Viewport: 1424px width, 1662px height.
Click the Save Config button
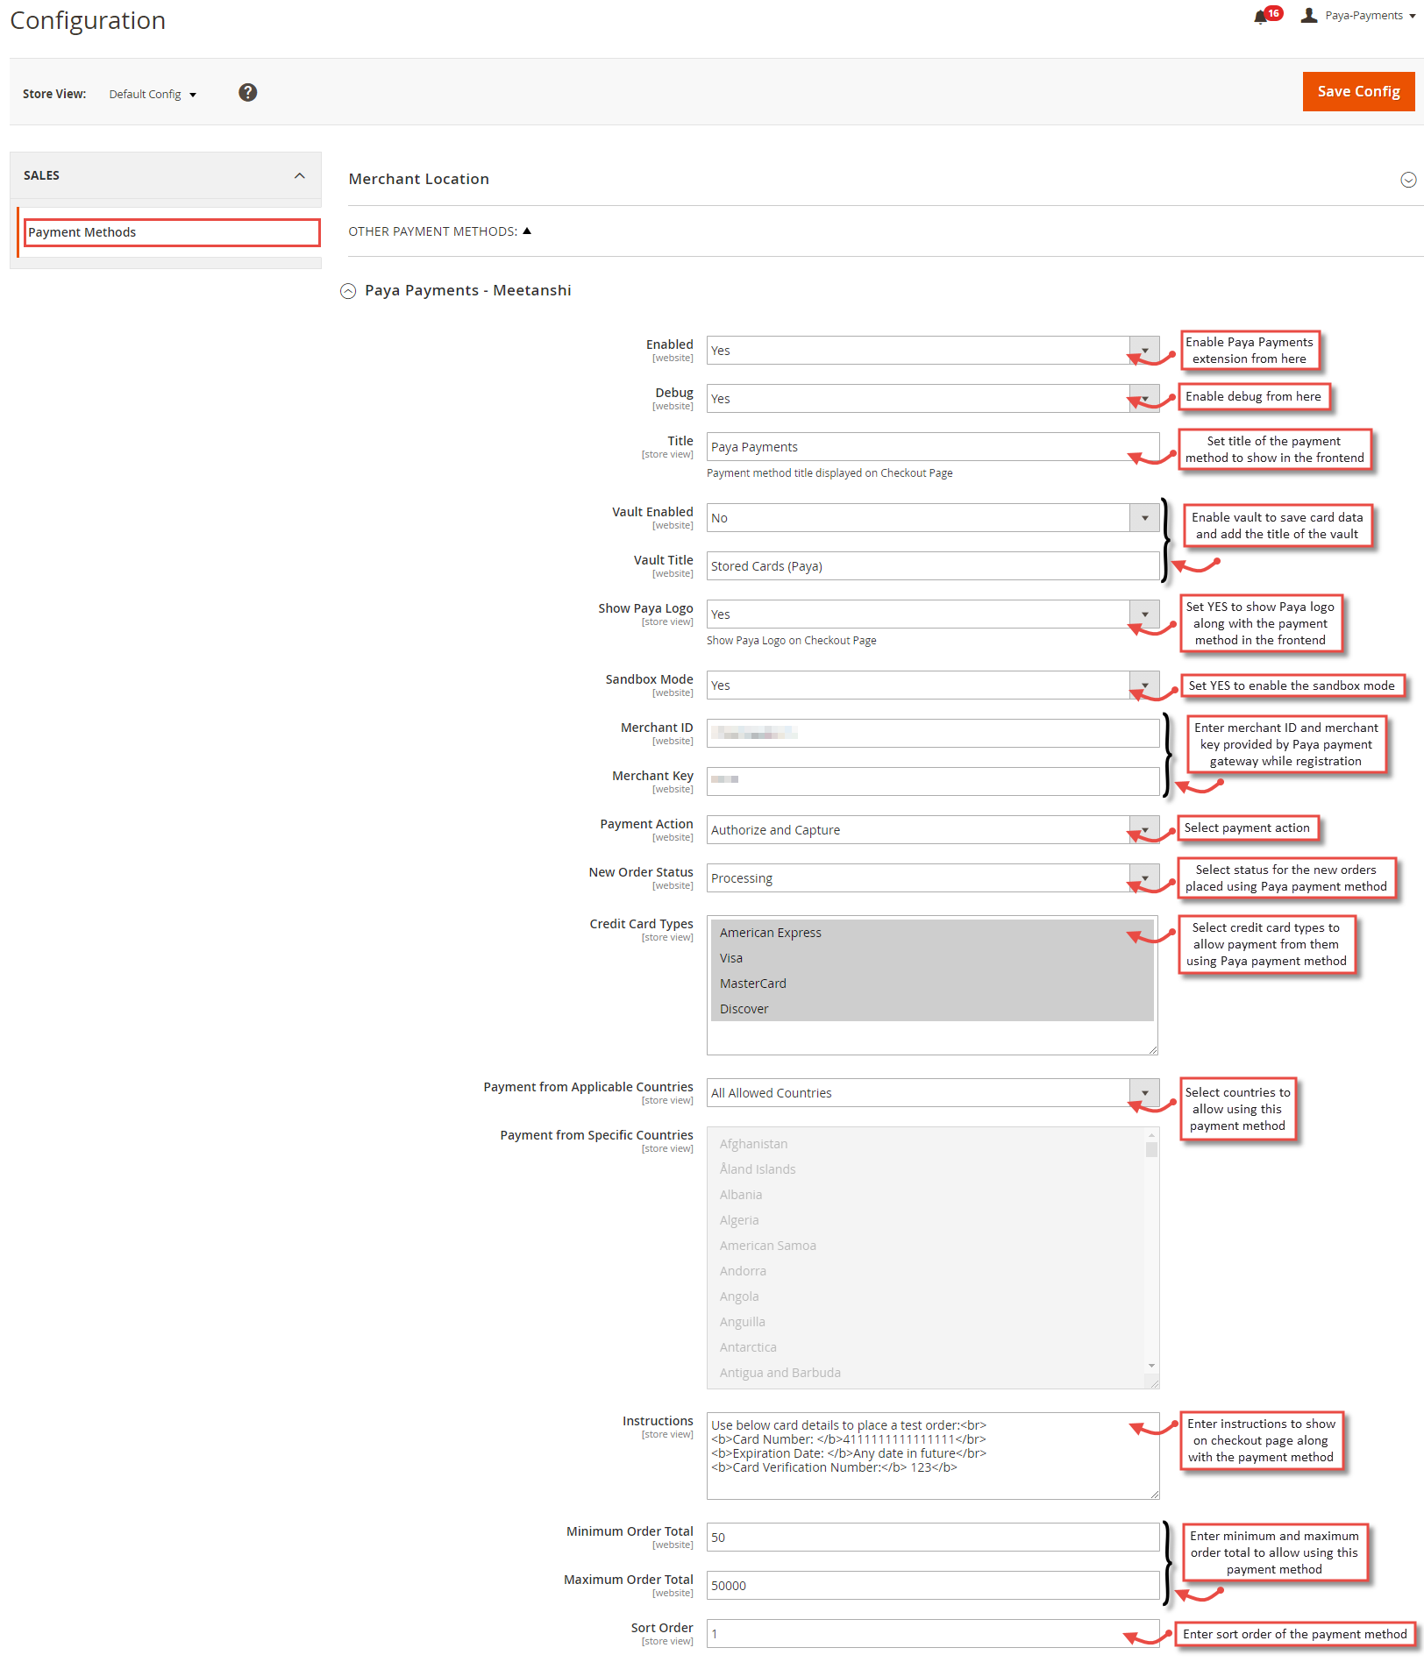coord(1358,91)
